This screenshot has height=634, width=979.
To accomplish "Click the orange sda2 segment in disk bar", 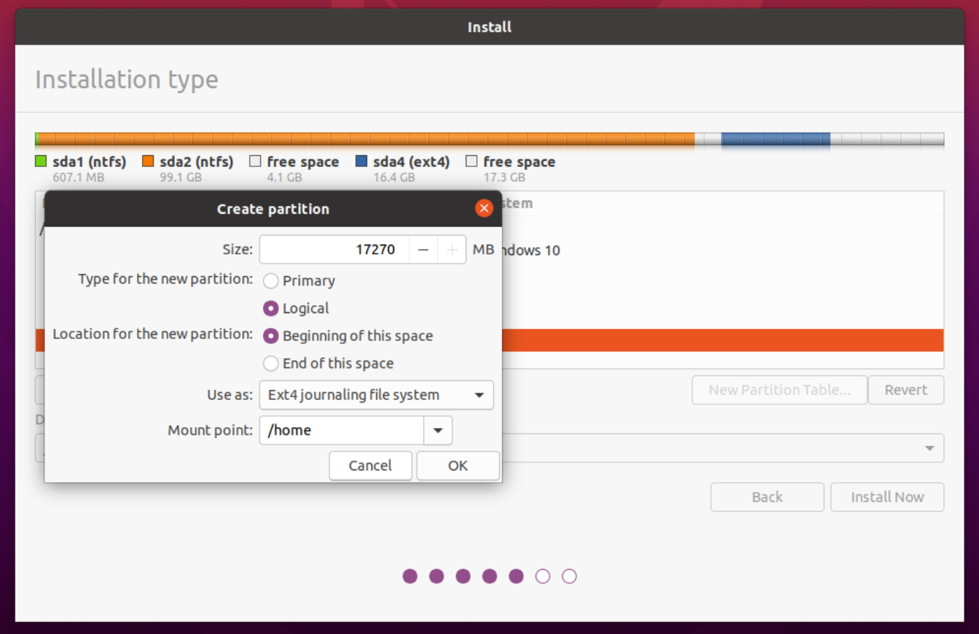I will [366, 139].
